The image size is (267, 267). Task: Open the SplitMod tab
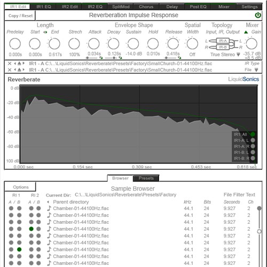click(121, 7)
